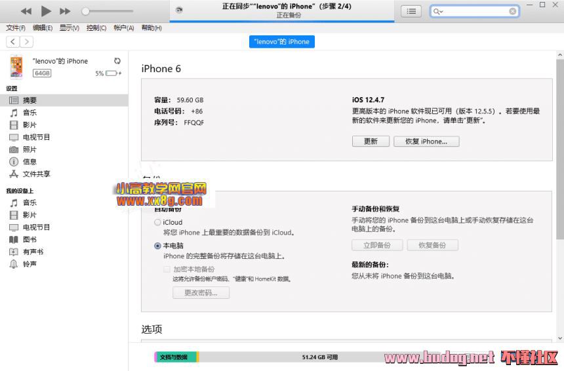Screen dimensions: 564x371
Task: Select 音乐 under 设置 section
Action: pos(64,113)
